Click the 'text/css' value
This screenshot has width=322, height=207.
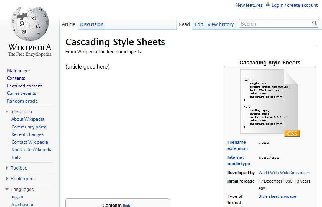[x=269, y=158]
